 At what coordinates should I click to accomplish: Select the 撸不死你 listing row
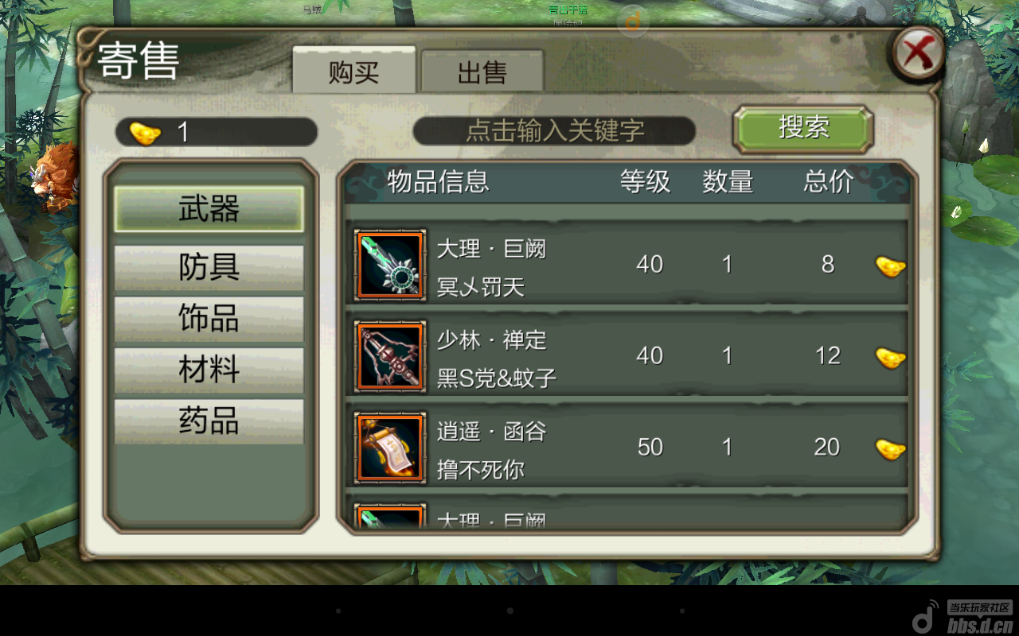coord(627,448)
